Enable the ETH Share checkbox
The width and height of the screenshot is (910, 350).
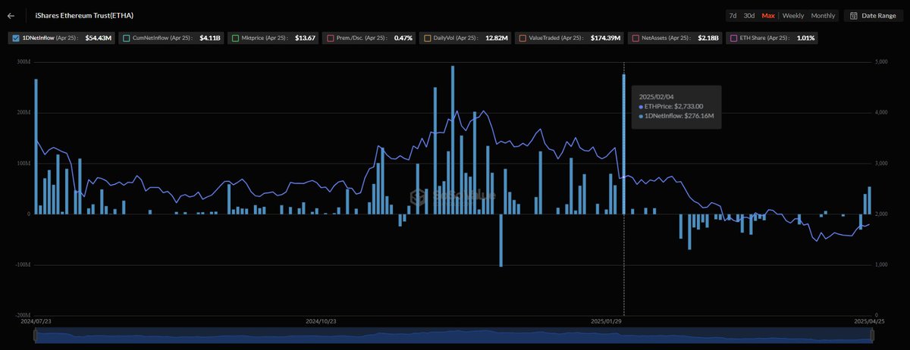coord(733,38)
